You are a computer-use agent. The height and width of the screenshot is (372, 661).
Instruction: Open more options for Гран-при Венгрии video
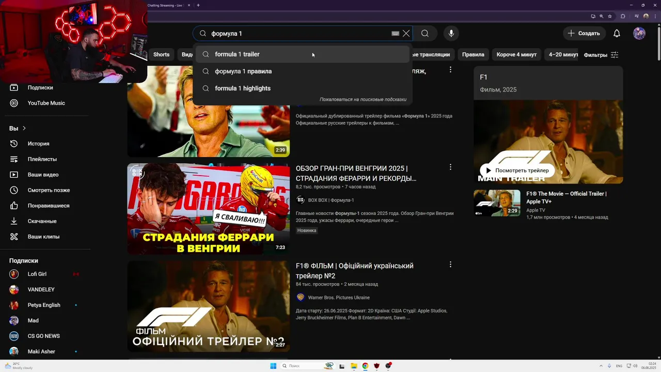pyautogui.click(x=450, y=167)
